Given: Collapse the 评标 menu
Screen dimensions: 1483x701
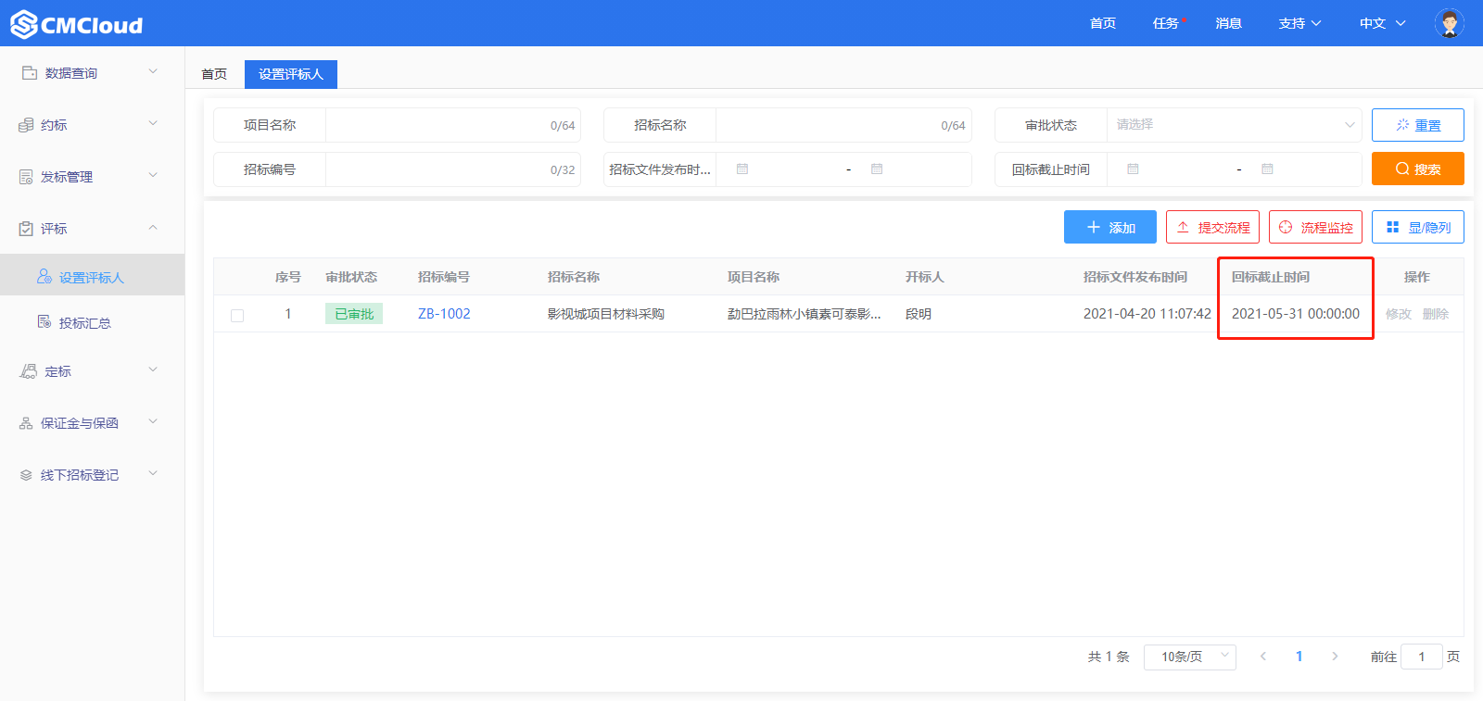Looking at the screenshot, I should click(x=153, y=227).
